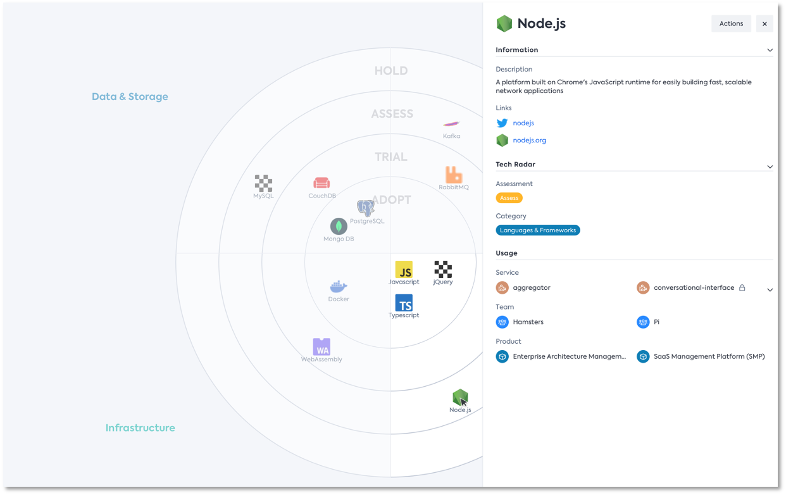Click the HOLD ring label

click(391, 71)
